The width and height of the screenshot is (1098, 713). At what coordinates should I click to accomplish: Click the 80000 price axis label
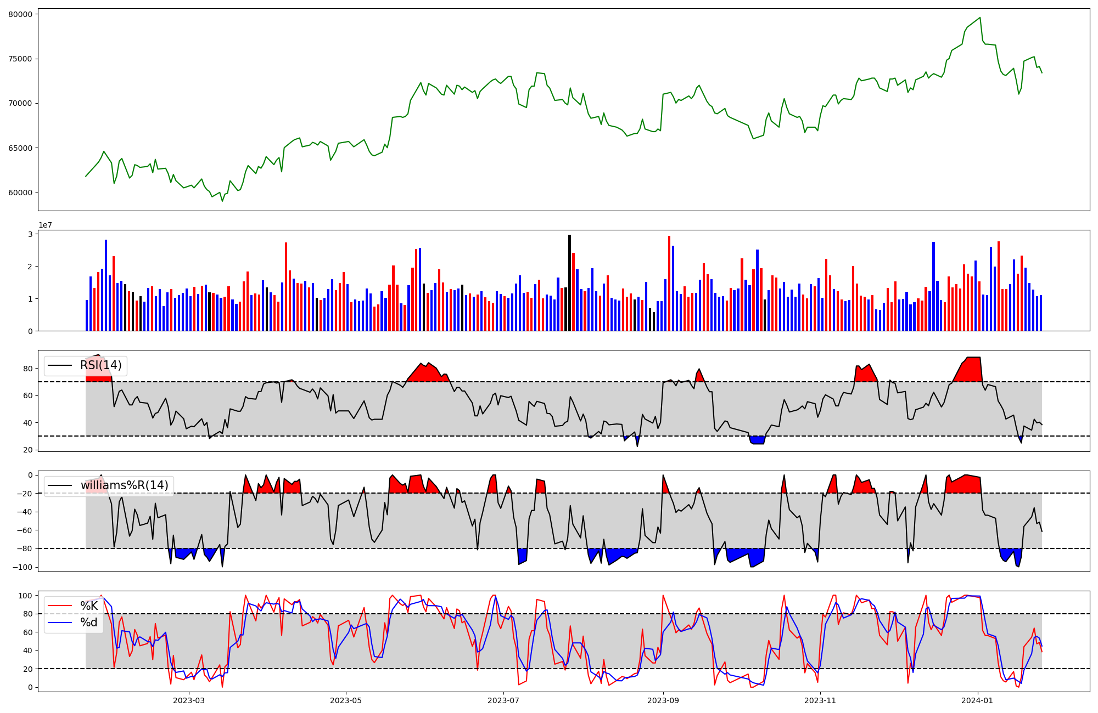coord(20,14)
